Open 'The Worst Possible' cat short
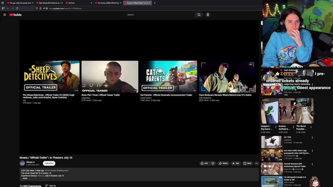 305,111
